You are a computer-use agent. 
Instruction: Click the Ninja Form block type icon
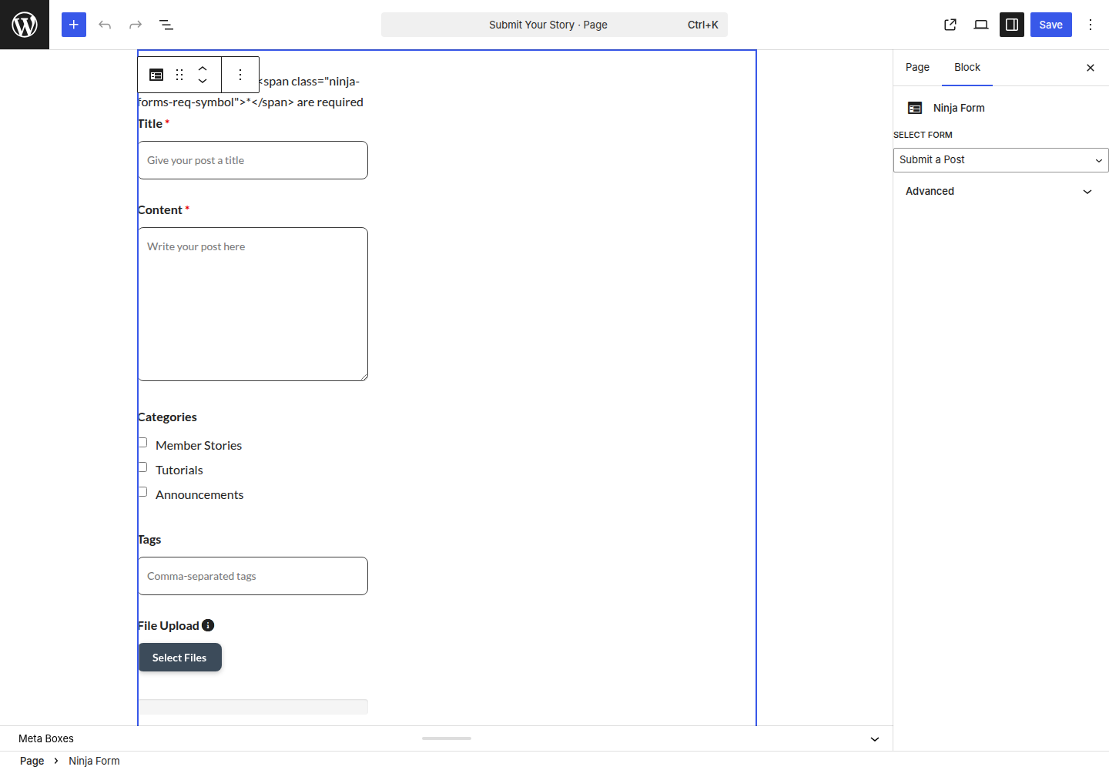(156, 75)
